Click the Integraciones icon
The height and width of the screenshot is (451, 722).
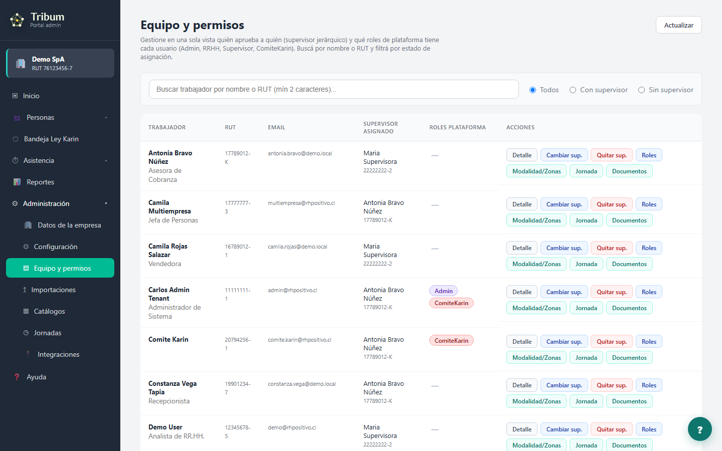28,355
